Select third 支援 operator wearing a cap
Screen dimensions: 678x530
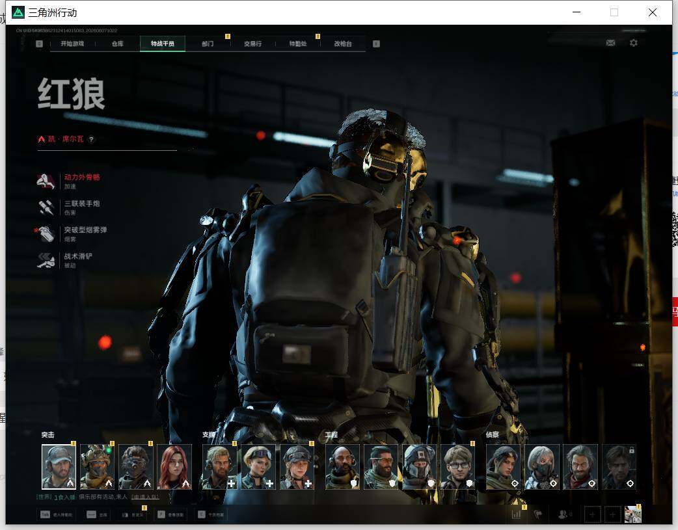pos(297,467)
